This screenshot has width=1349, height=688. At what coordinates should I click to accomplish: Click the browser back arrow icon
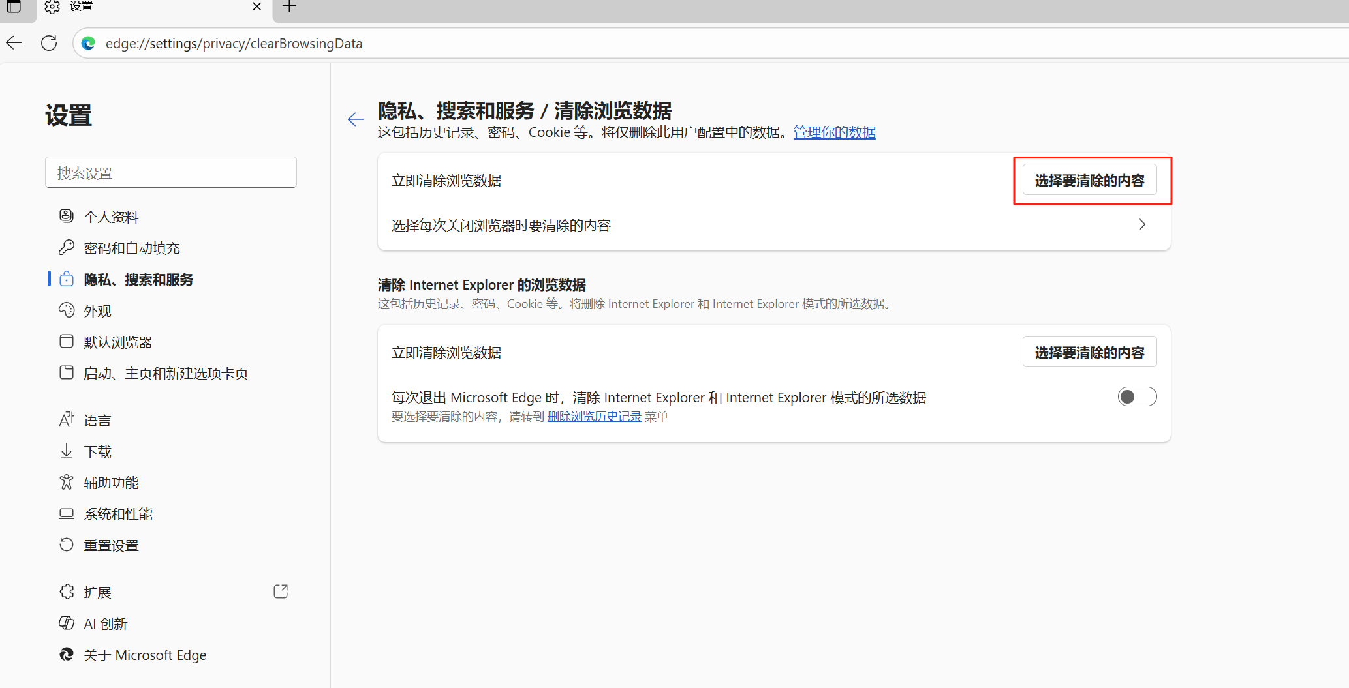click(x=14, y=43)
